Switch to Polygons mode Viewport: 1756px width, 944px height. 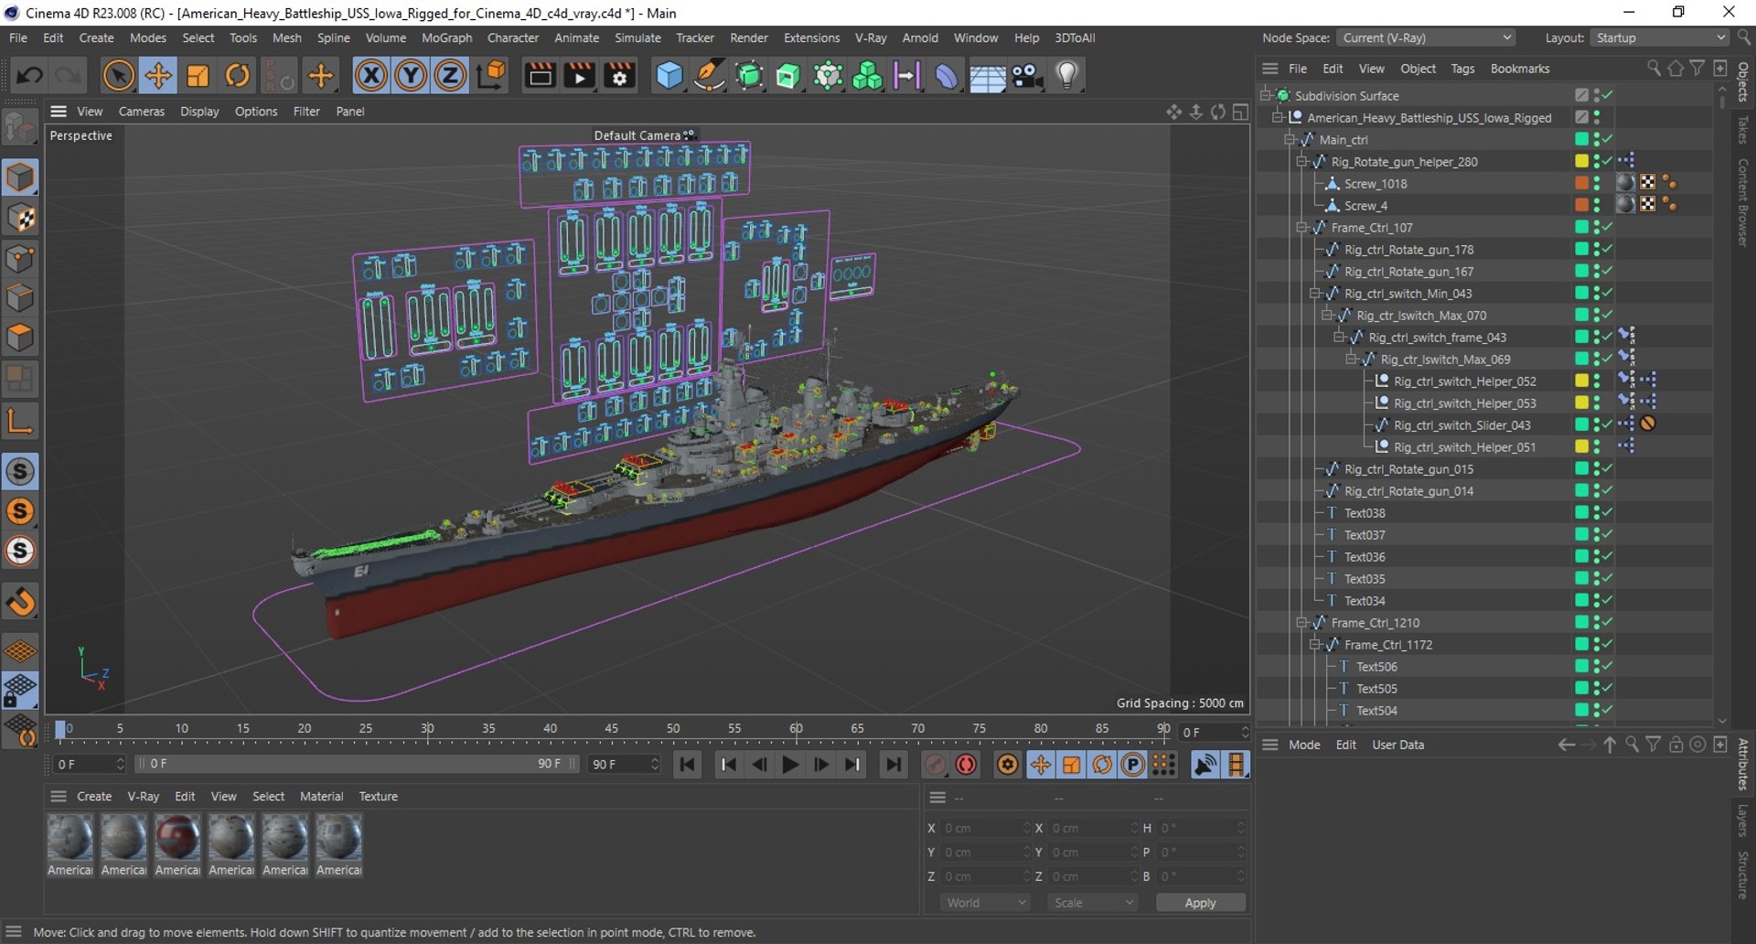[x=20, y=338]
